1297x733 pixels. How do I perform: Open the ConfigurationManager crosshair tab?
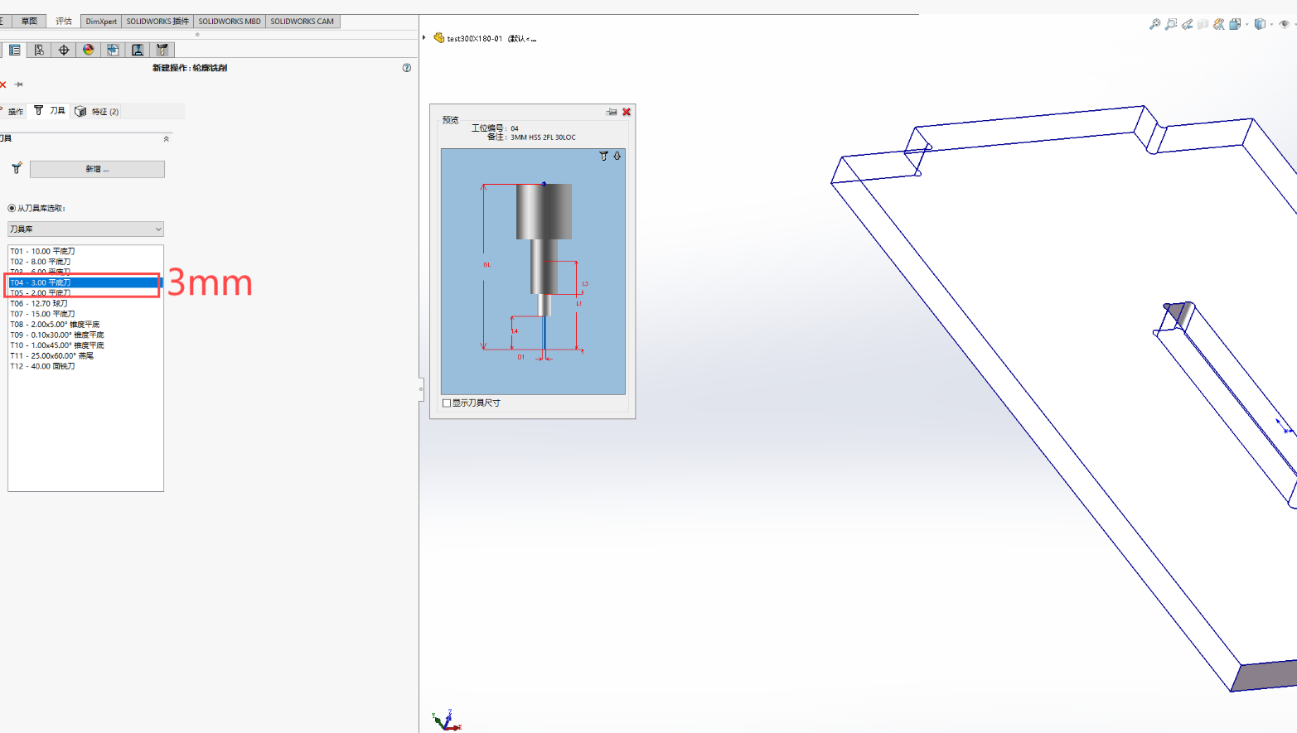[x=64, y=50]
